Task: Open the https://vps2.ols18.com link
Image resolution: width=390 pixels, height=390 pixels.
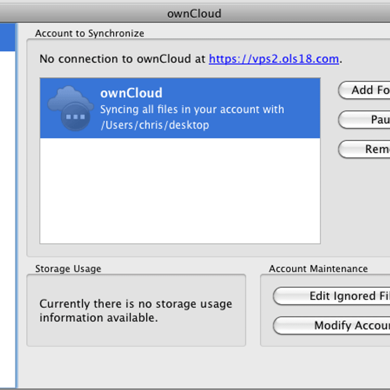Action: point(274,59)
